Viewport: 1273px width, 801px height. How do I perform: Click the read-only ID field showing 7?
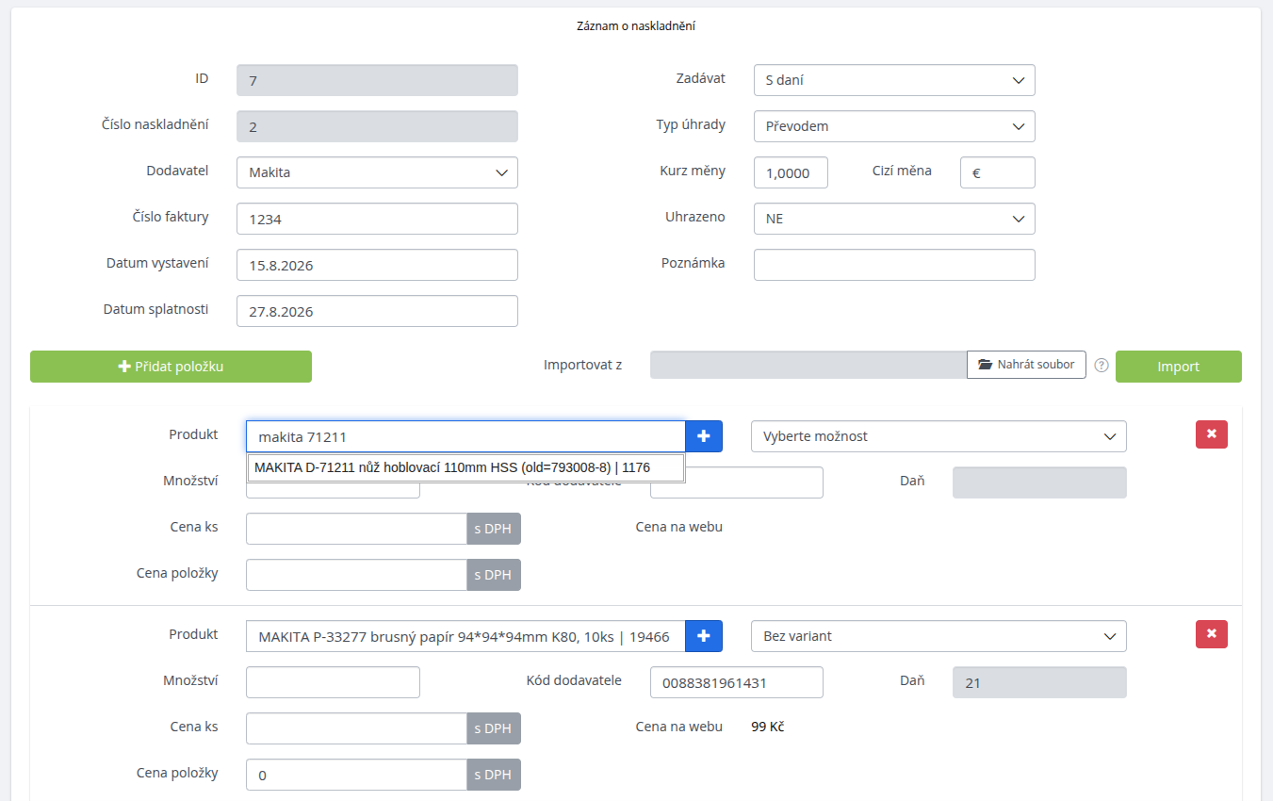377,80
